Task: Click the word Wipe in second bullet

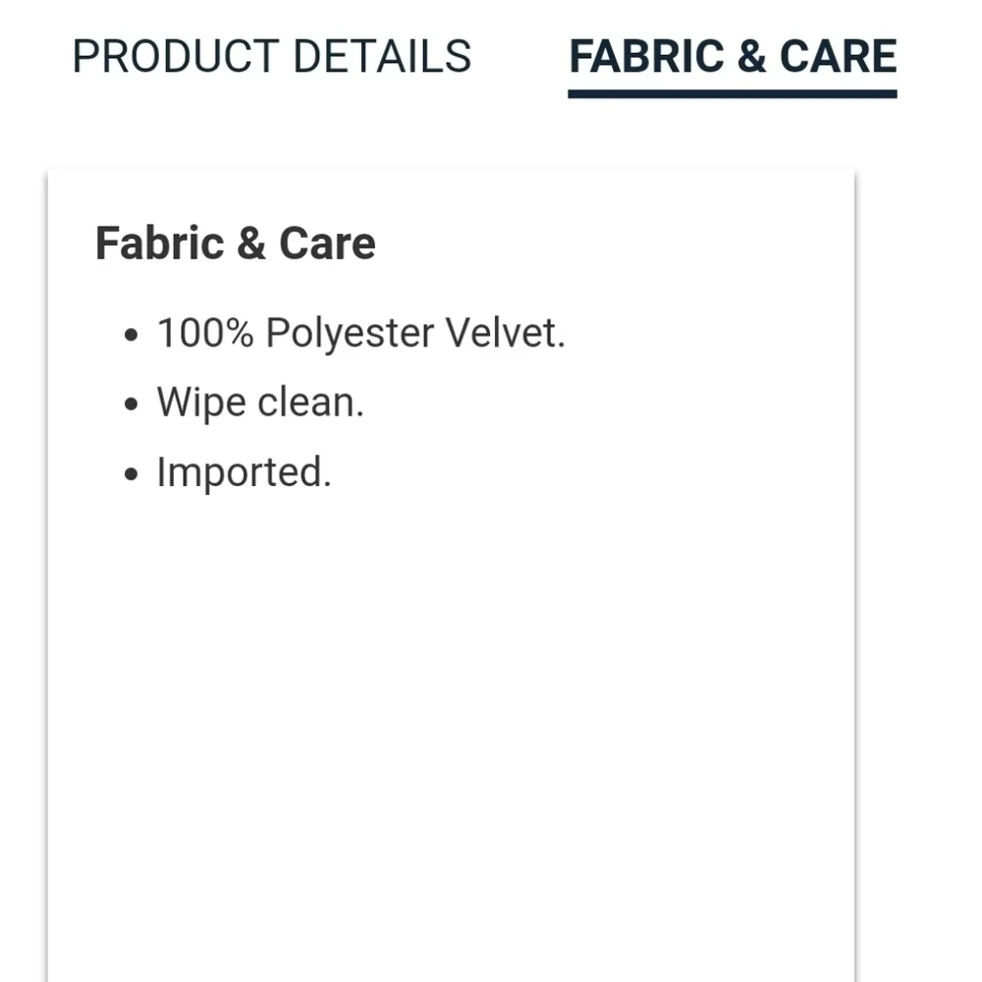Action: click(201, 404)
